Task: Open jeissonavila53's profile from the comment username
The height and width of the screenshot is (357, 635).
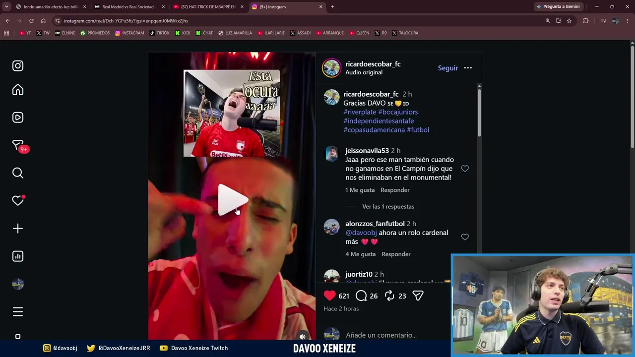Action: (x=367, y=151)
